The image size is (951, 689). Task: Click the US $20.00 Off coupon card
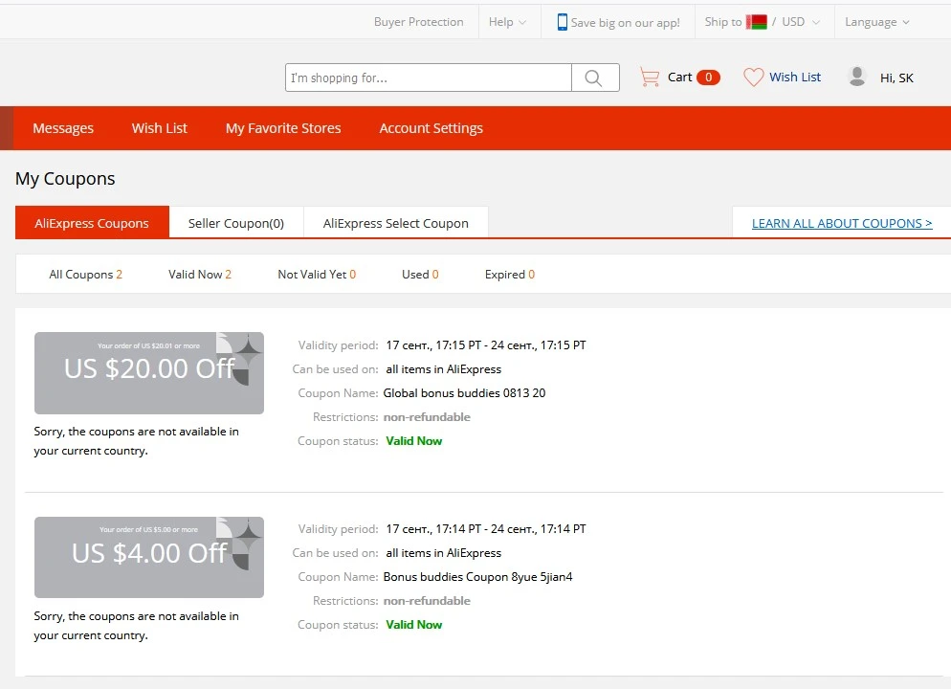pos(149,373)
